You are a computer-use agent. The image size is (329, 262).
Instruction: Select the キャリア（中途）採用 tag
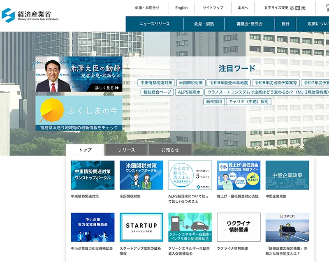(x=249, y=102)
